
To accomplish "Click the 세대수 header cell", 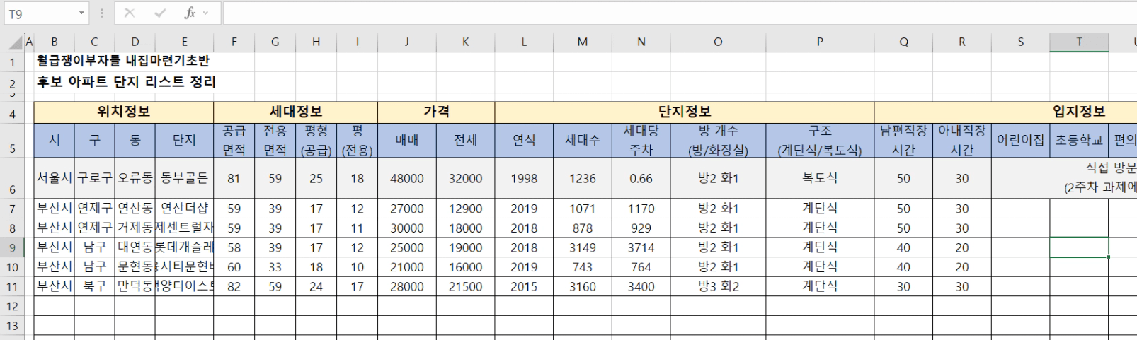I will (583, 140).
